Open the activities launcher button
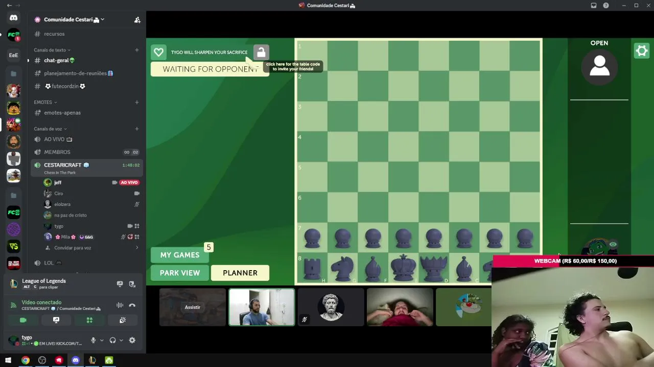 89,320
